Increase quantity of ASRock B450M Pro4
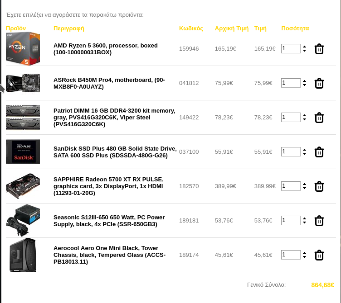Screen dimensions: 341x303 304,81
